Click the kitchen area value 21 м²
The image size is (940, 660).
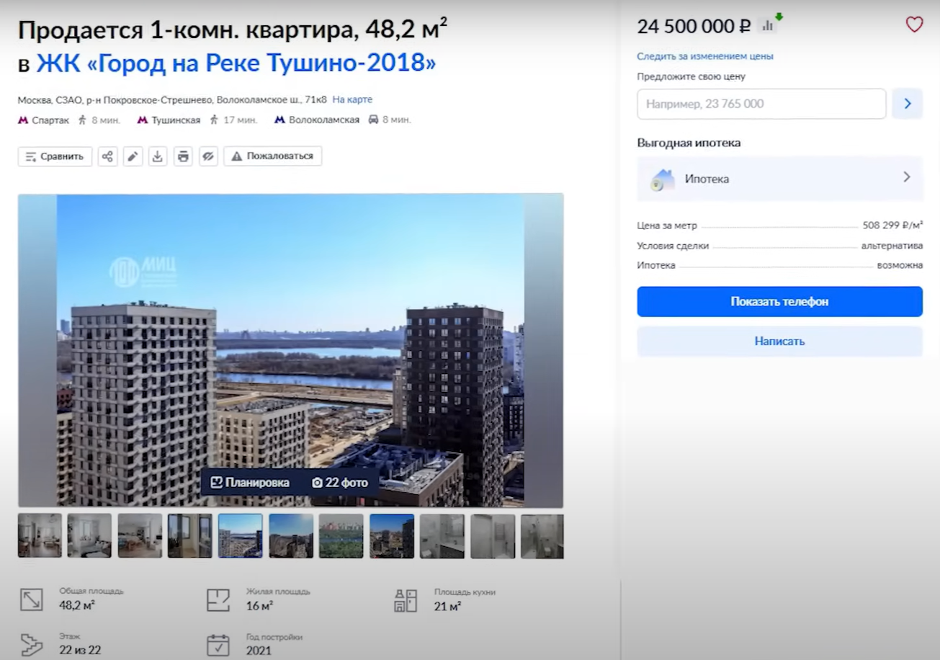pos(447,606)
